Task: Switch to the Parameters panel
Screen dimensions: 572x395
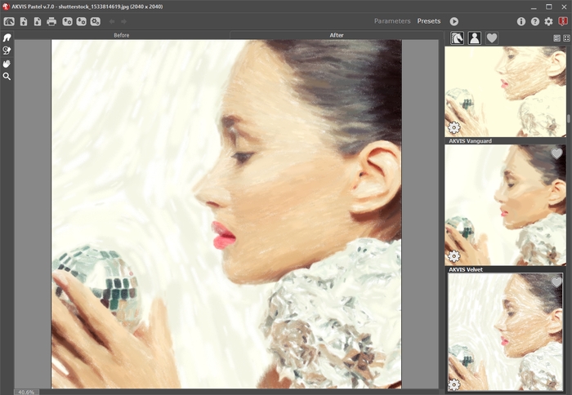Action: pyautogui.click(x=392, y=21)
